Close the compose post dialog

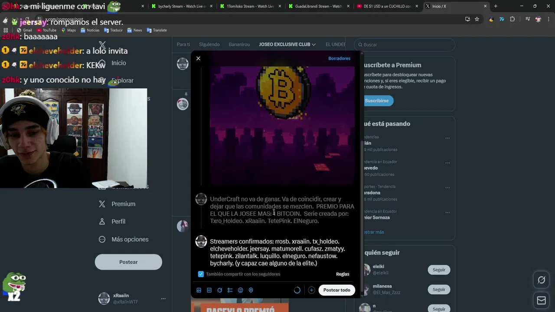click(198, 58)
